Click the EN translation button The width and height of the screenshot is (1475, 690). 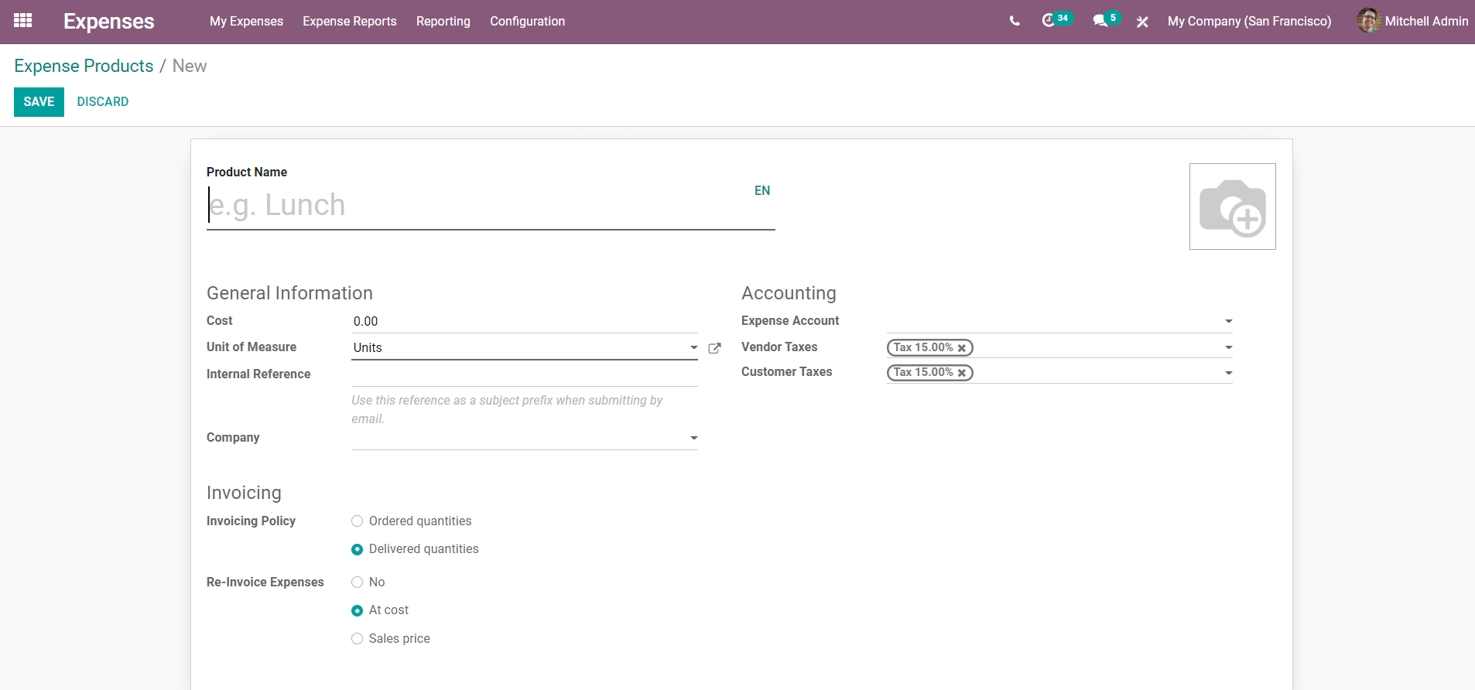pyautogui.click(x=762, y=190)
